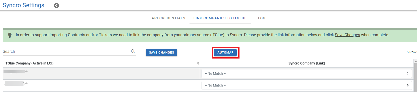Click the second blurred company name
This screenshot has height=92, width=417.
tap(14, 84)
